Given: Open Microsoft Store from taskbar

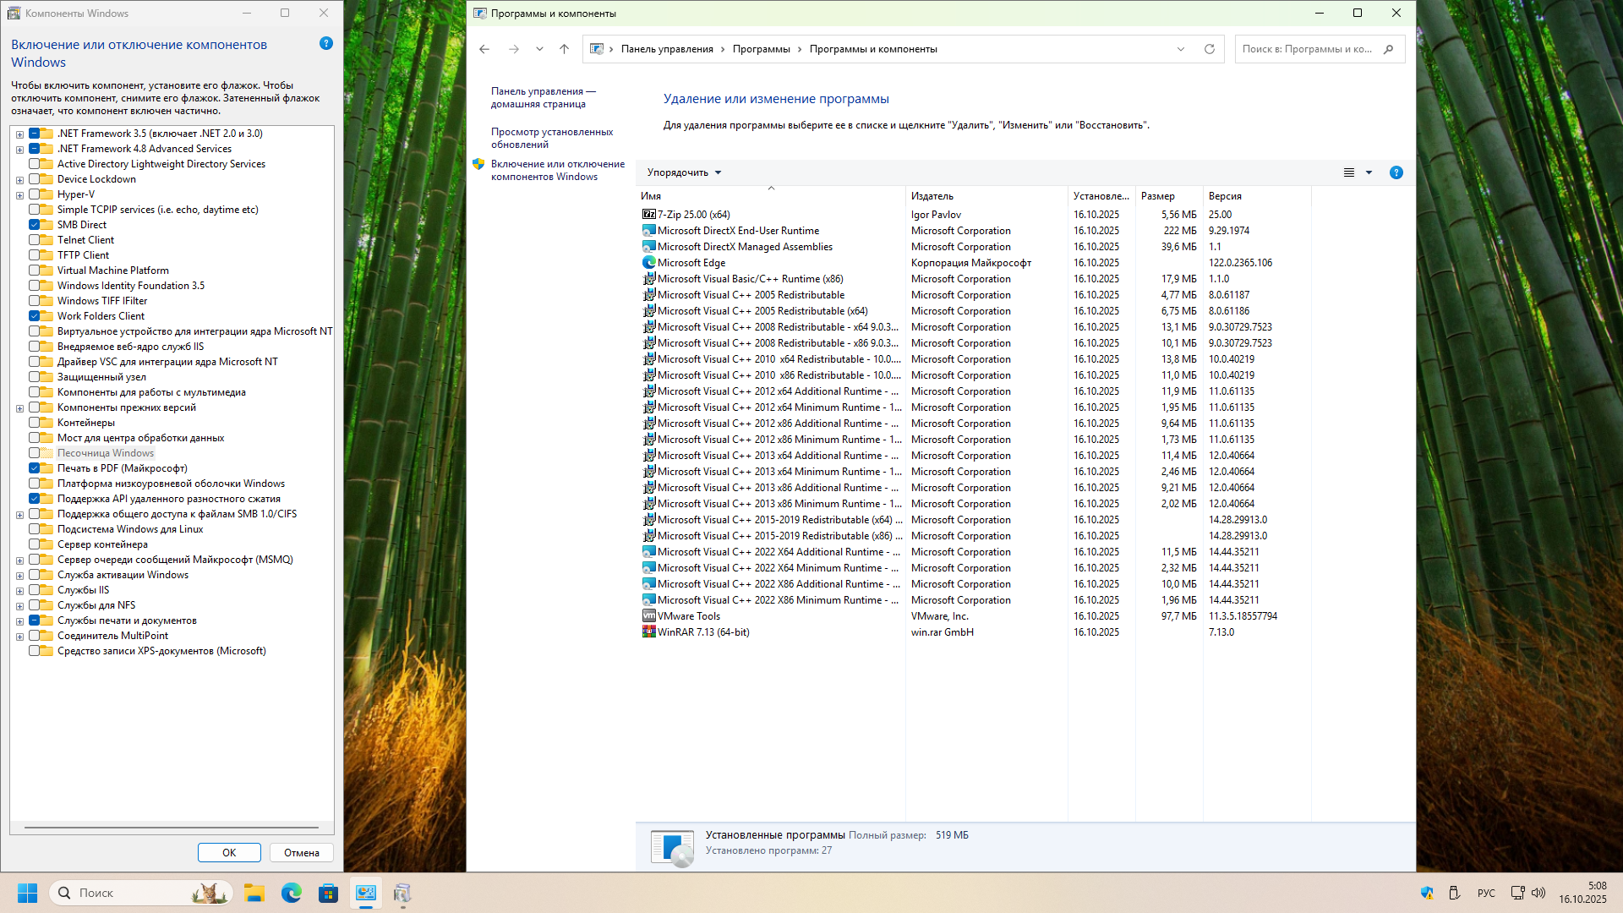Looking at the screenshot, I should [328, 893].
